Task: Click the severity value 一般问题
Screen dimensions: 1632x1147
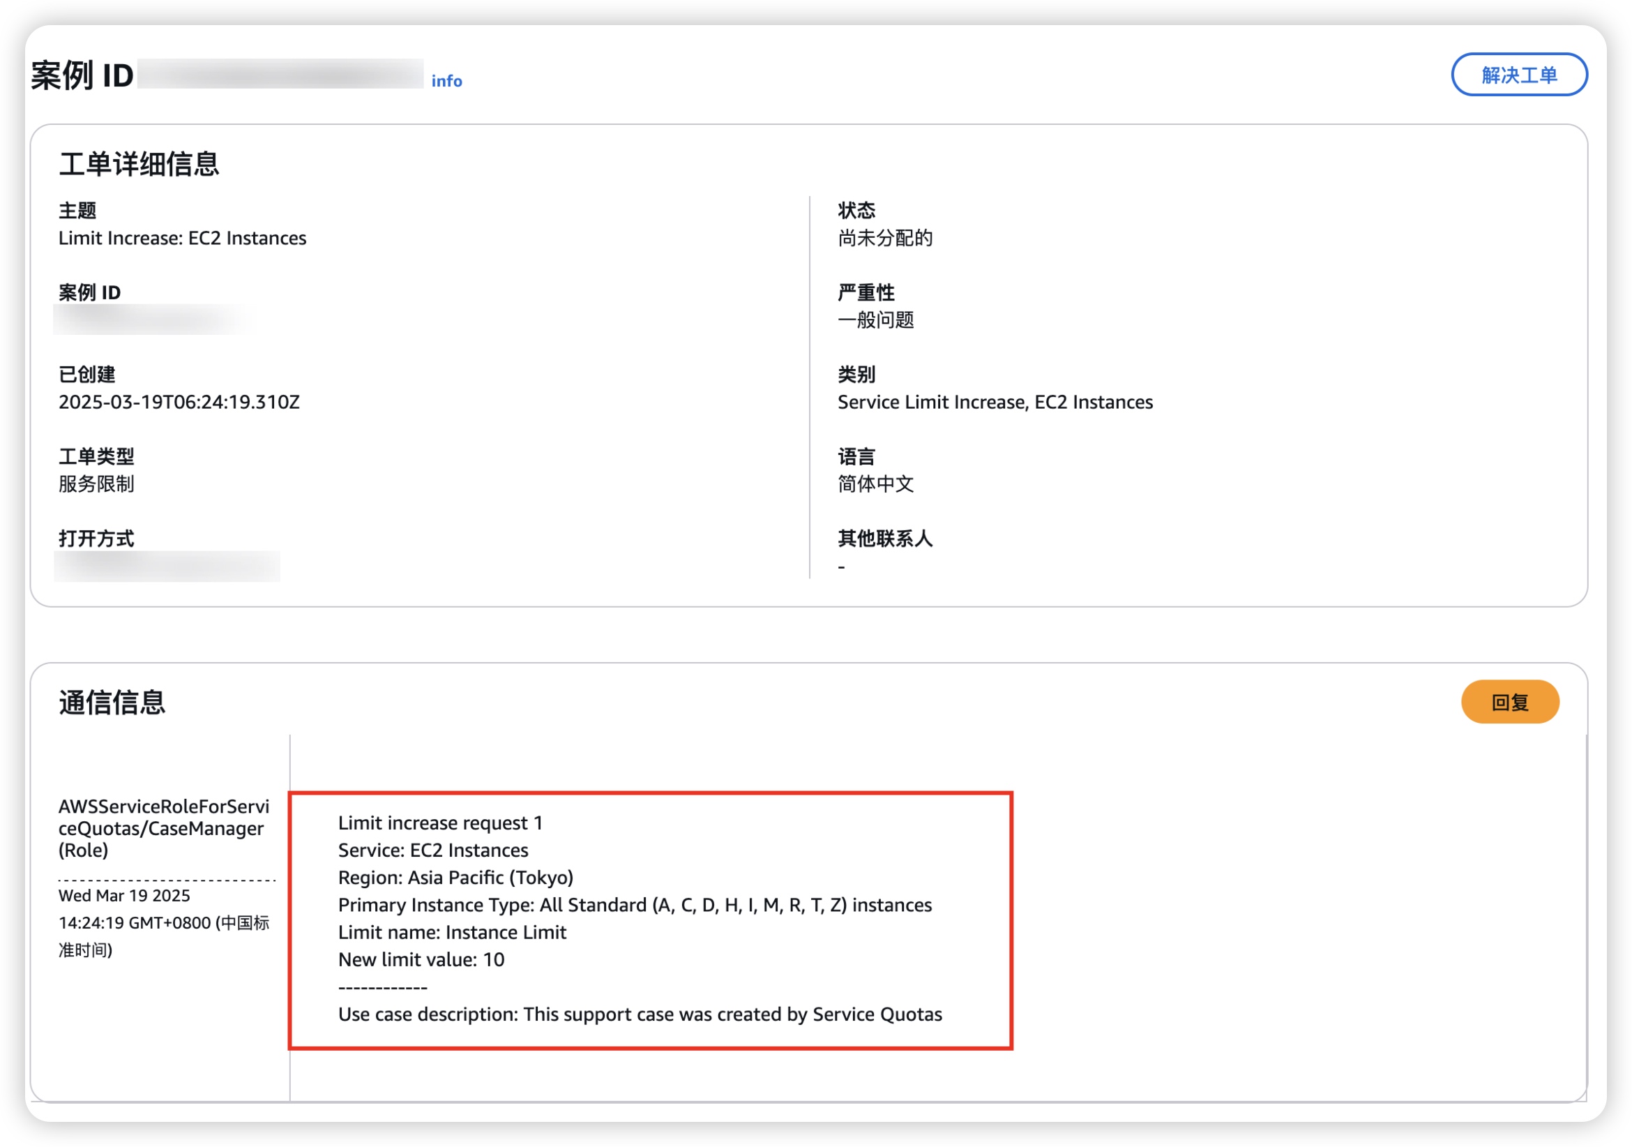Action: pyautogui.click(x=875, y=320)
